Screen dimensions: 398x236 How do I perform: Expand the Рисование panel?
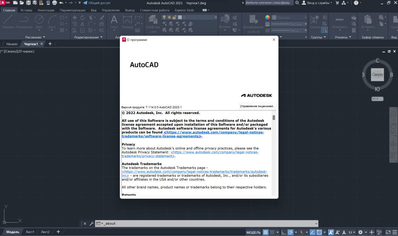pyautogui.click(x=35, y=37)
